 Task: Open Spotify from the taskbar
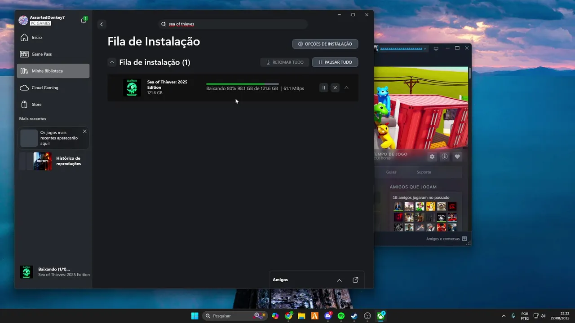341,316
